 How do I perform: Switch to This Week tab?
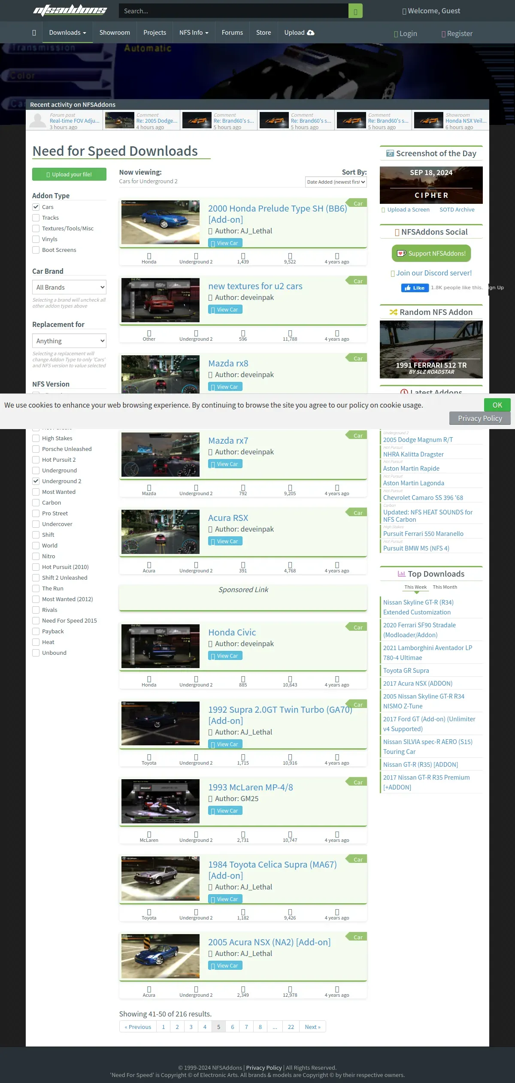(x=415, y=587)
